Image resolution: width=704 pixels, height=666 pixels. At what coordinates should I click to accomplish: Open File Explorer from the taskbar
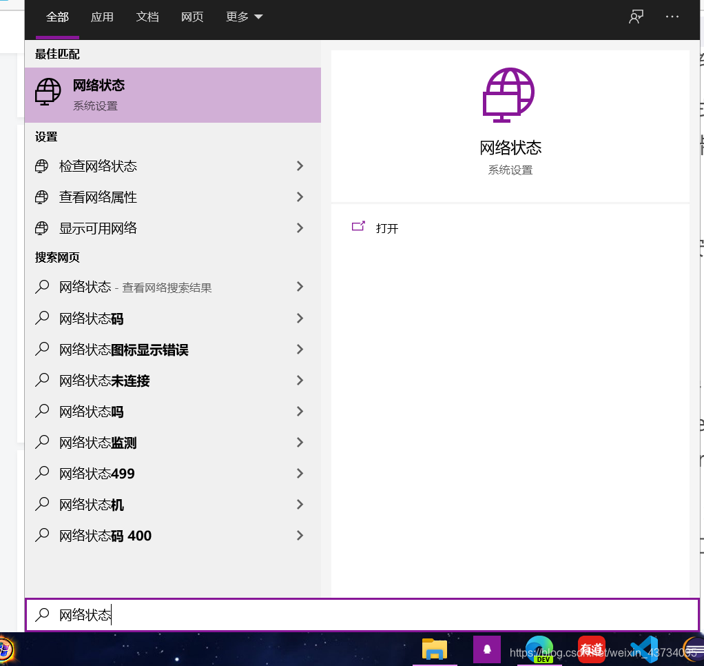click(433, 649)
